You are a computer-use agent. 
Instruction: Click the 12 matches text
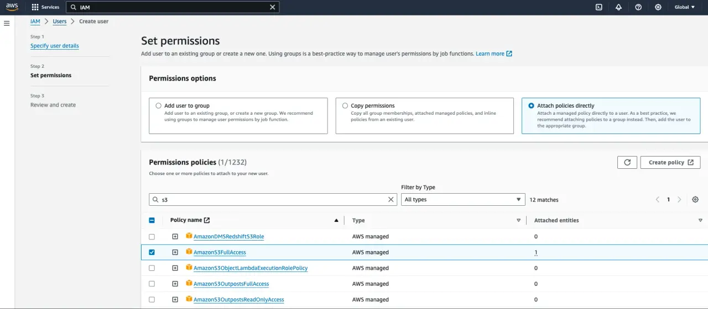pos(544,200)
